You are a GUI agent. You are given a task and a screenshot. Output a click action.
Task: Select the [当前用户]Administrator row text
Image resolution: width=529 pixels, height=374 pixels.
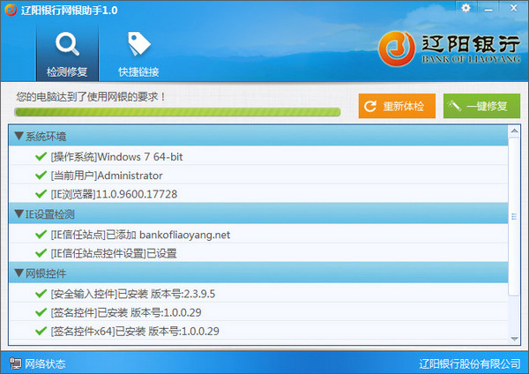click(x=107, y=176)
